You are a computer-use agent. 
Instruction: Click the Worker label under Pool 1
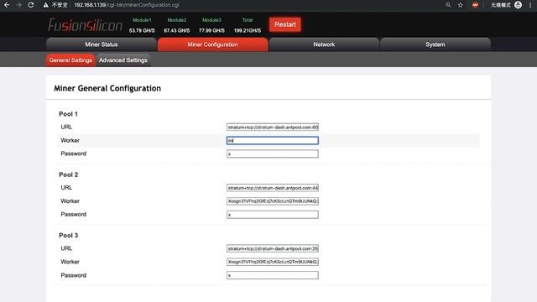click(x=70, y=140)
